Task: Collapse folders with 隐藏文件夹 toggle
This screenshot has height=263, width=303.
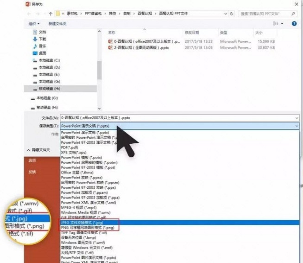Action: click(x=38, y=150)
